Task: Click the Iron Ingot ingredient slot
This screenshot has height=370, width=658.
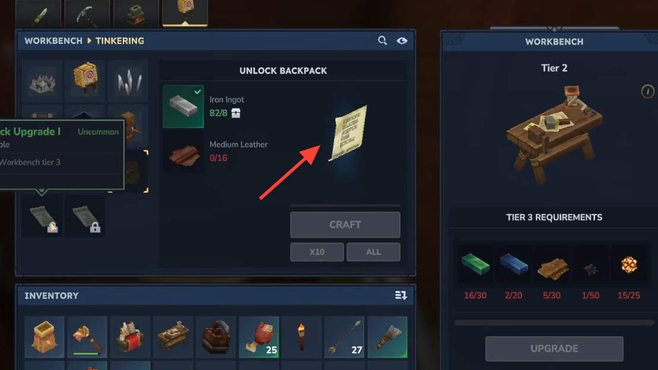Action: pyautogui.click(x=183, y=107)
